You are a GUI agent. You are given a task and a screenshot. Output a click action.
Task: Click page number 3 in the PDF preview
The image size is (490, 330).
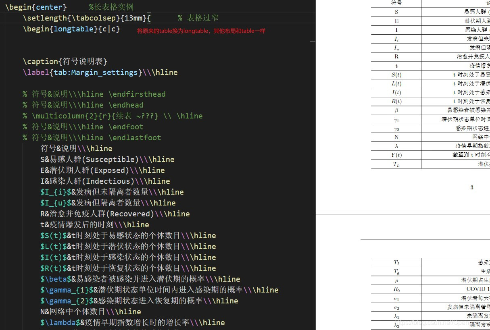point(472,187)
